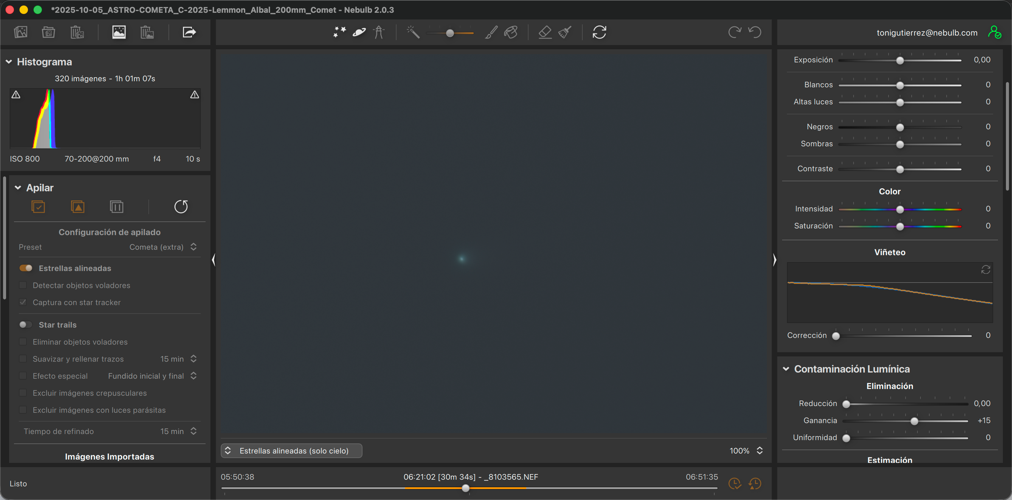Reset the vignetting curve graph
Viewport: 1012px width, 500px height.
click(985, 269)
